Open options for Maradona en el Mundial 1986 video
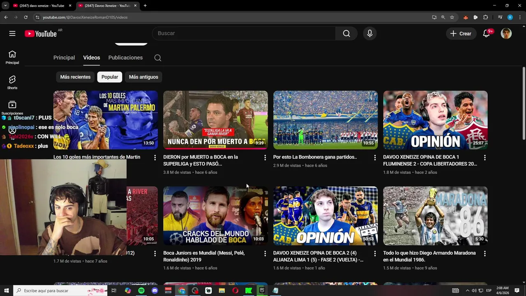This screenshot has width=526, height=296. coord(485,254)
